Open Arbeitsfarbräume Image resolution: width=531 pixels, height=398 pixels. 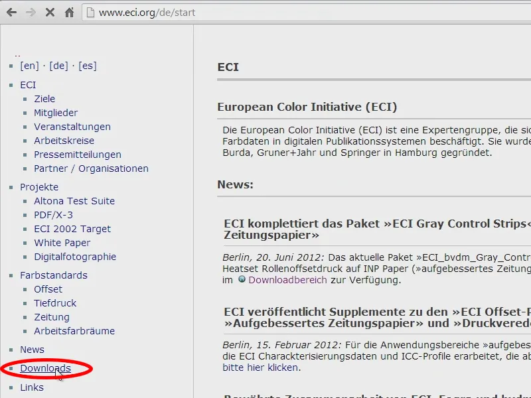[74, 330]
